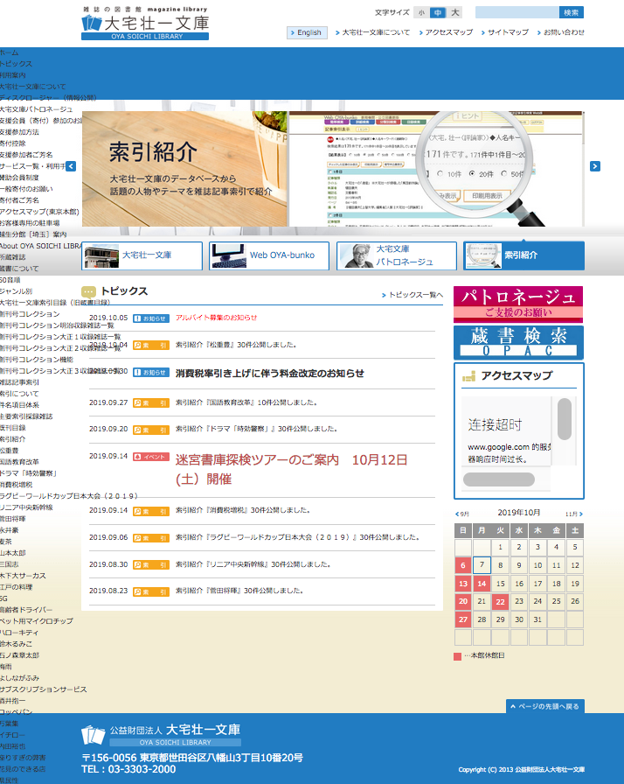Click 索引 tag on 2019.09.27 entry

[x=151, y=403]
